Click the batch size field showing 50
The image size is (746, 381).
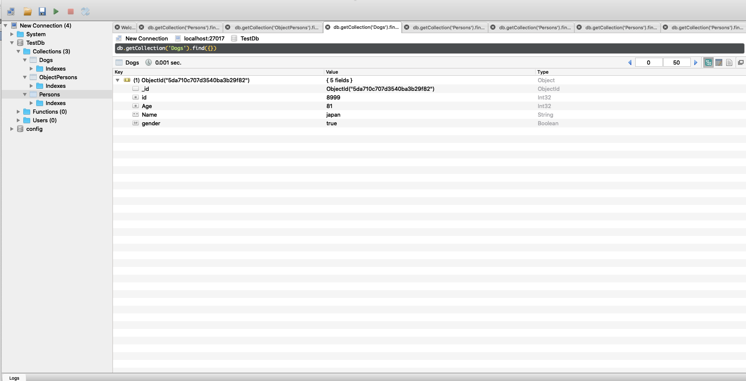click(677, 62)
